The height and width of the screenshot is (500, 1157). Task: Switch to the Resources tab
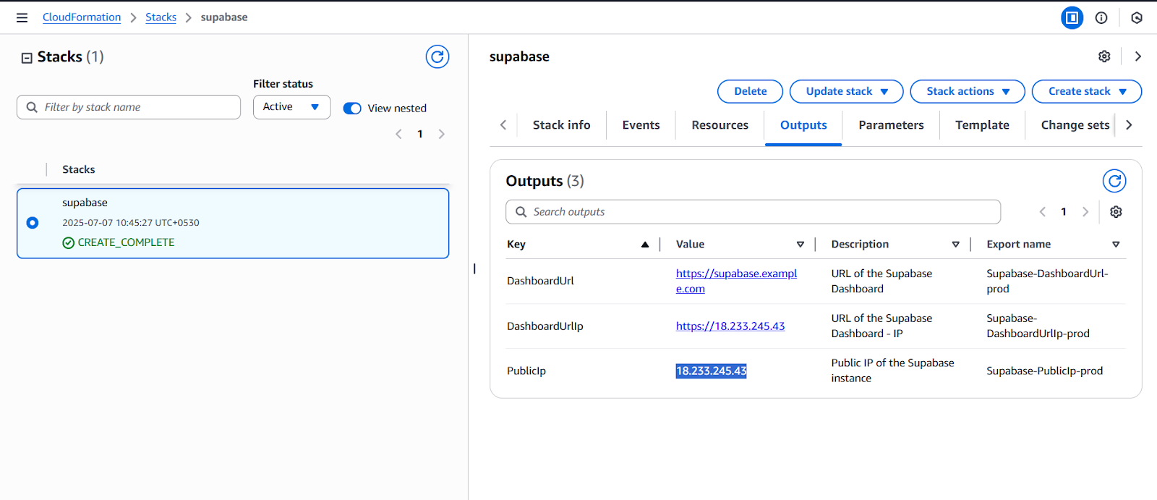(720, 125)
